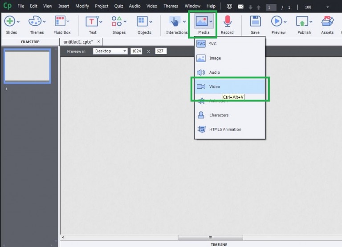This screenshot has width=342, height=247.
Task: Select SVG from the Media menu
Action: pos(230,44)
